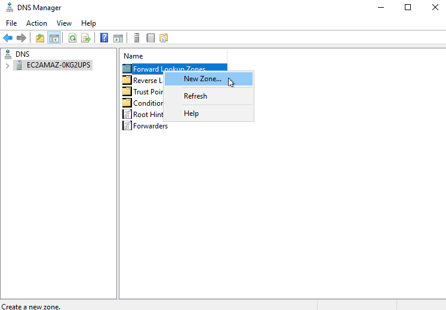Click the Forward arrow toolbar icon
This screenshot has width=446, height=310.
(21, 38)
